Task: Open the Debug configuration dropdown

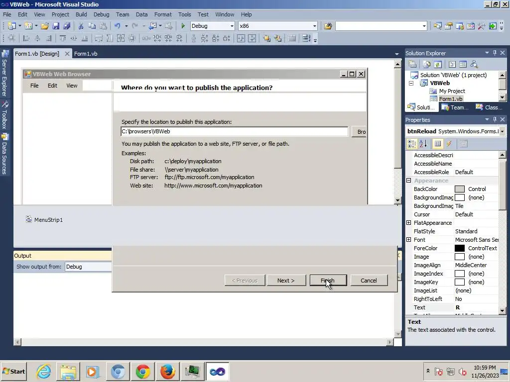Action: pyautogui.click(x=232, y=26)
